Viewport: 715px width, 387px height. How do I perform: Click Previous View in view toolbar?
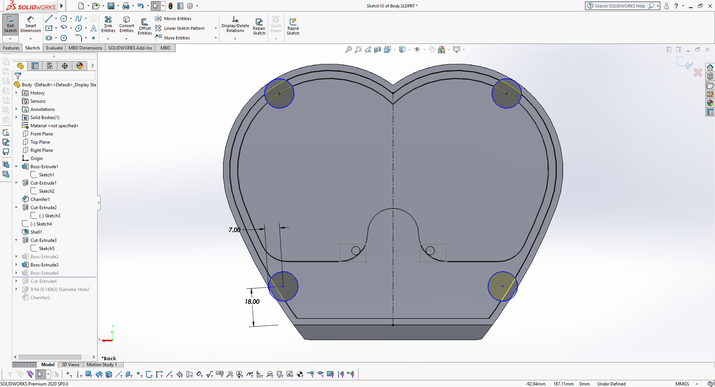(368, 49)
